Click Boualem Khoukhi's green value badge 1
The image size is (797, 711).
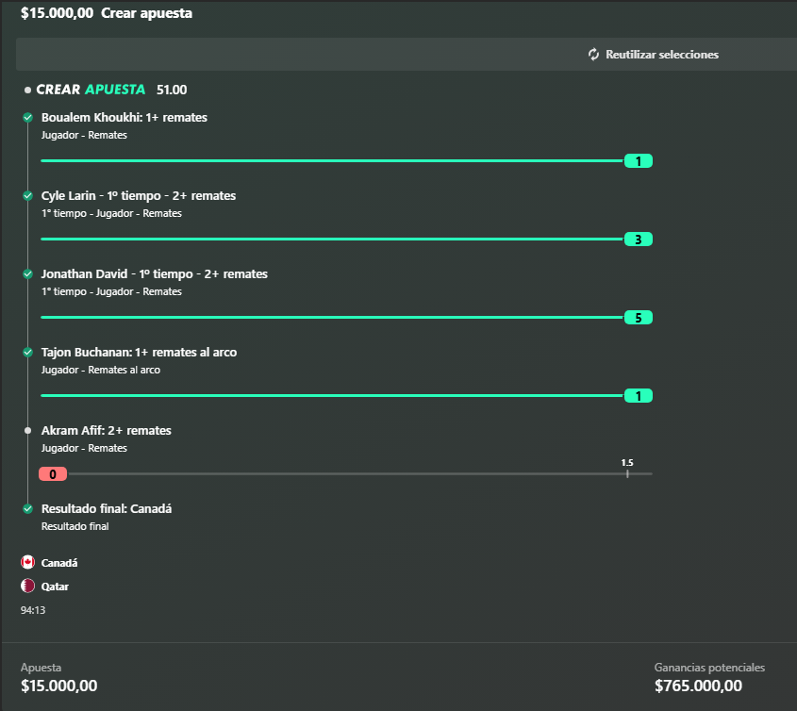tap(639, 161)
